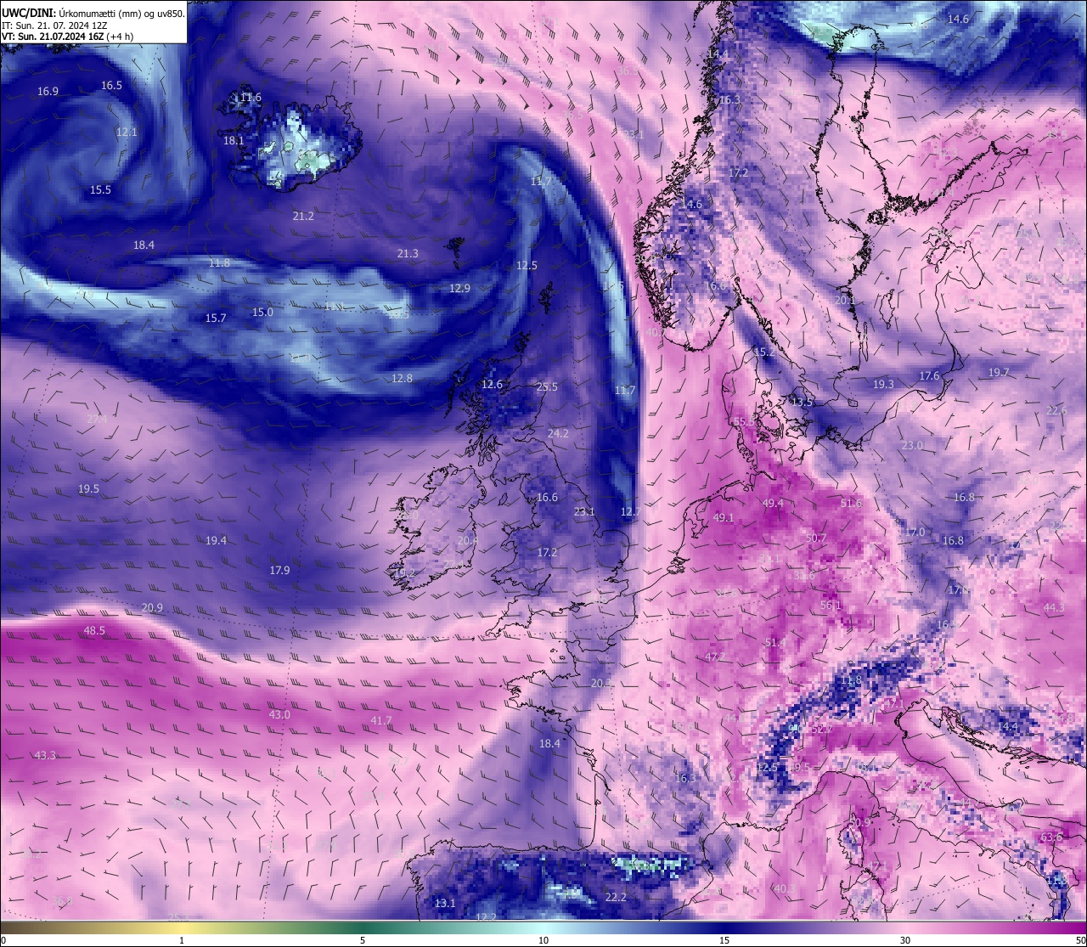Image resolution: width=1087 pixels, height=947 pixels.
Task: Click the 11.6 value over Iceland
Action: [251, 98]
